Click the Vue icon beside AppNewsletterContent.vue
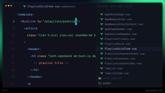 tap(102, 24)
